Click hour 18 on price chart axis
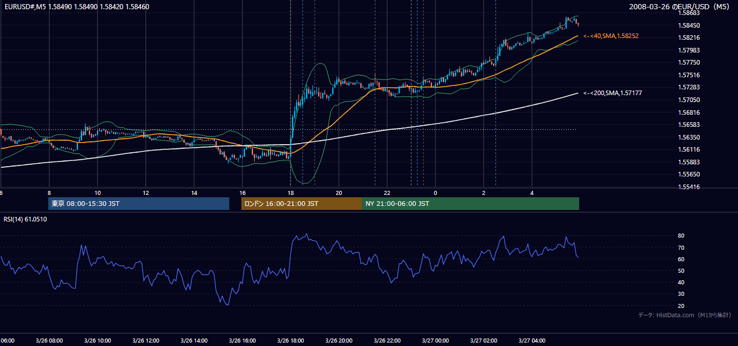The height and width of the screenshot is (346, 738). pyautogui.click(x=290, y=193)
